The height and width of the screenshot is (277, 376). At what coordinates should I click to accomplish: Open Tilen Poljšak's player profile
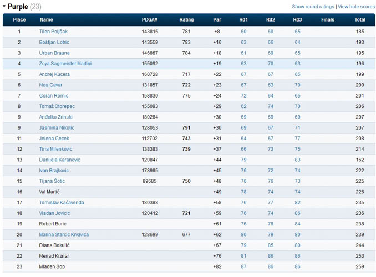click(x=53, y=32)
